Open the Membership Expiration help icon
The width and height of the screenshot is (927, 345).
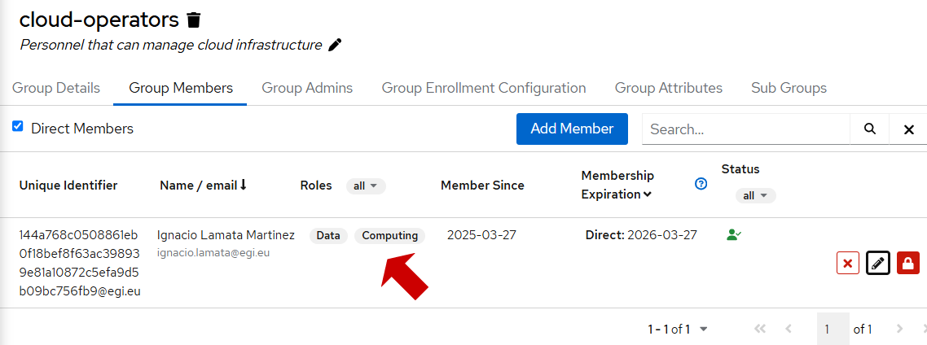(x=701, y=184)
